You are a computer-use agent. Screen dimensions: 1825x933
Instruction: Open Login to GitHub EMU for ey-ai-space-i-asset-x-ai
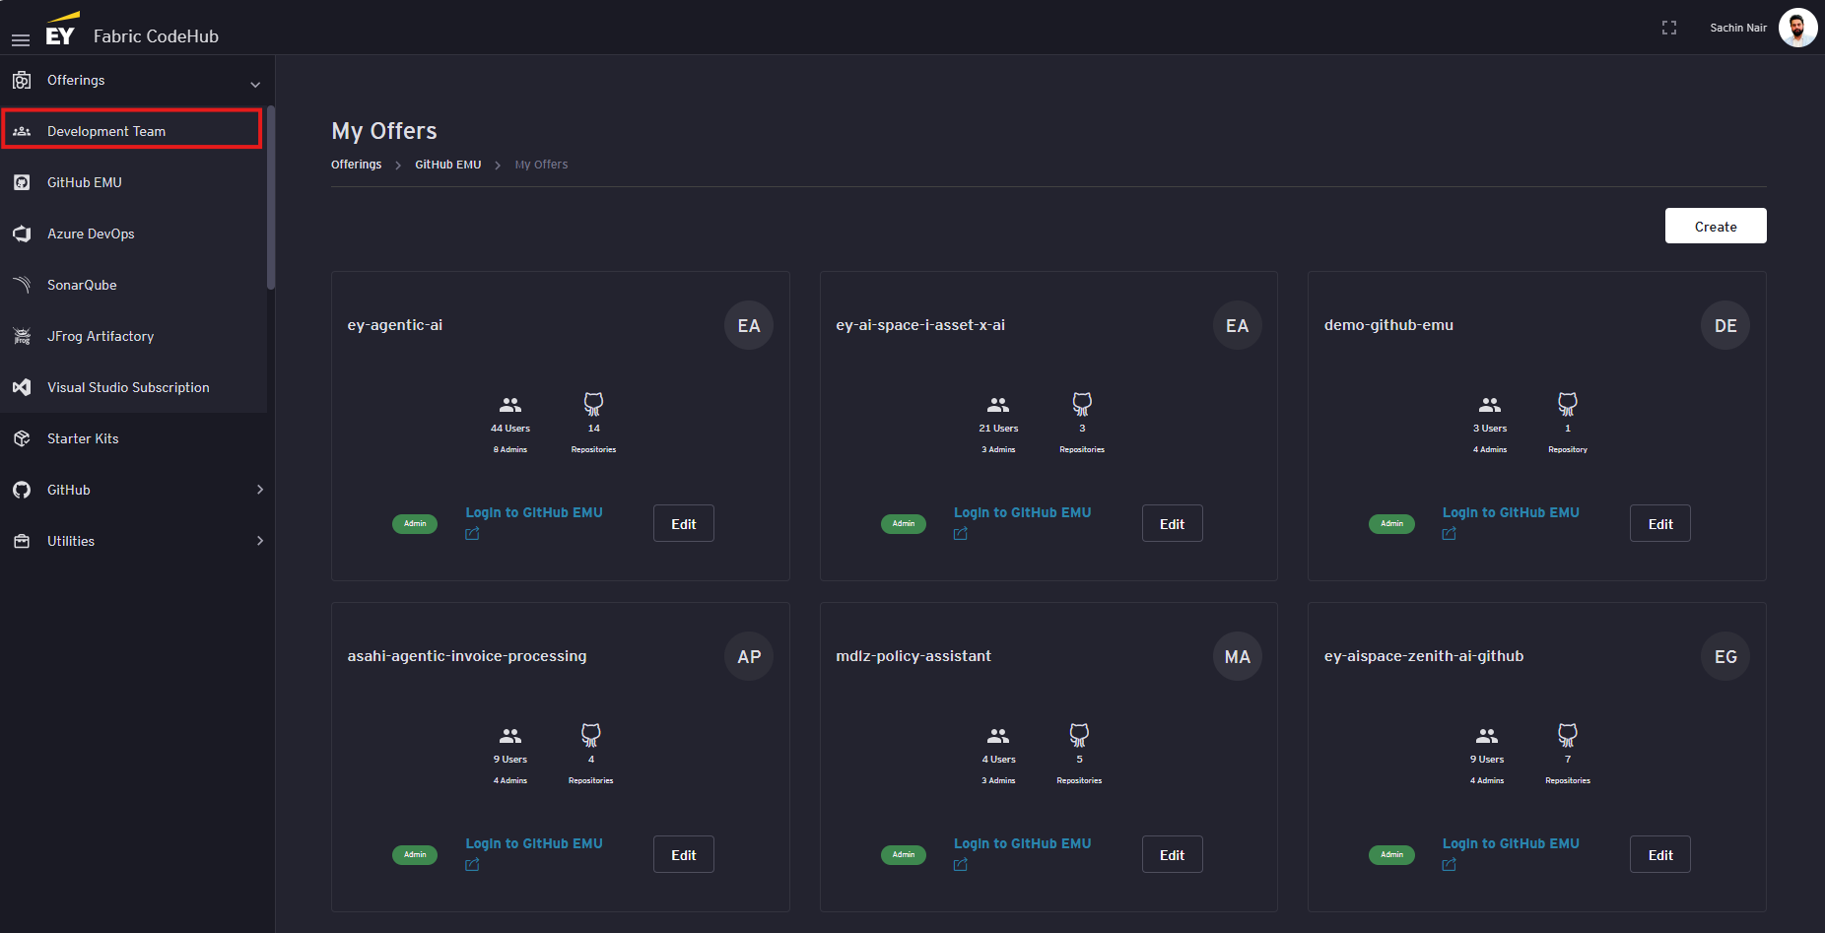(1022, 512)
